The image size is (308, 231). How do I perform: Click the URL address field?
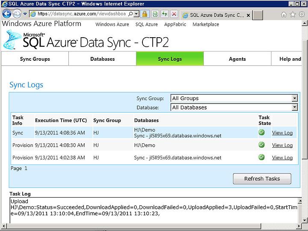pos(82,14)
